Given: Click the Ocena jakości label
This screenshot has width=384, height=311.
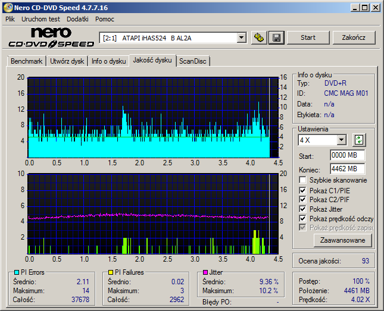Looking at the screenshot, I should pyautogui.click(x=320, y=261).
